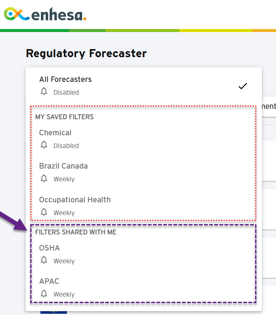Viewport: 276px width, 315px height.
Task: Select the Chemical saved filter
Action: (x=144, y=139)
